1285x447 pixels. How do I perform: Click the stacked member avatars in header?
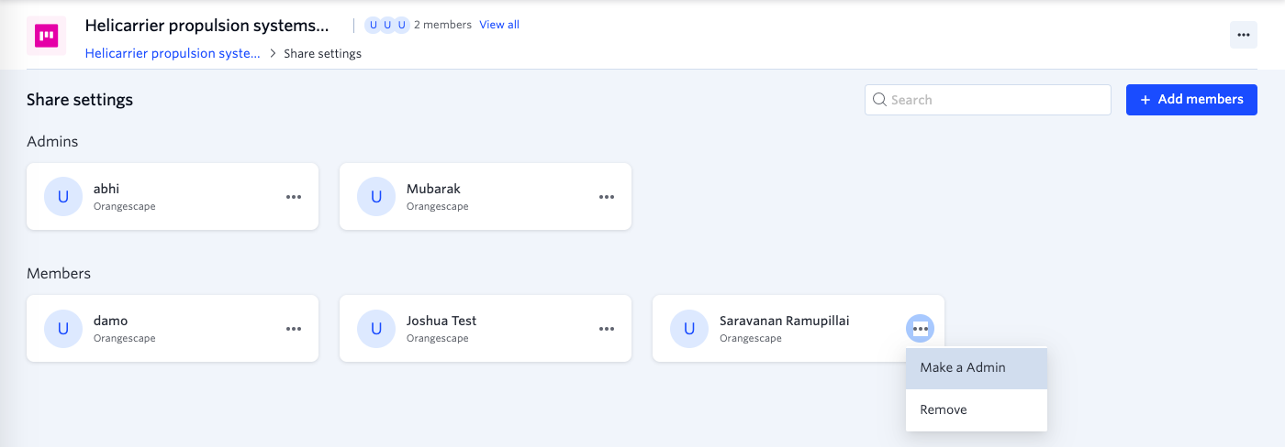(386, 25)
